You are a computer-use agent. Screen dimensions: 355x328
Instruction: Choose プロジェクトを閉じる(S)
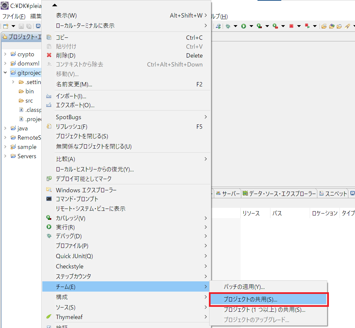coord(127,136)
